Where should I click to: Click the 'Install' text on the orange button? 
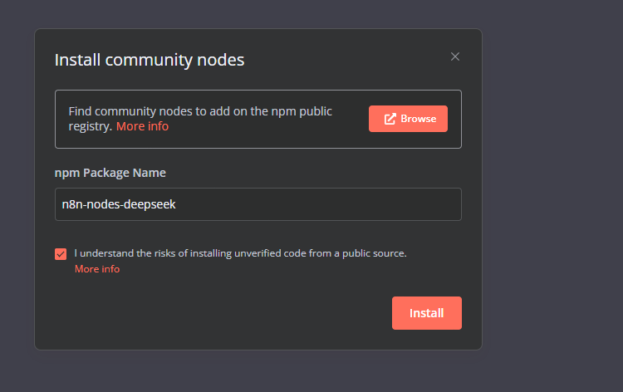[x=427, y=313]
